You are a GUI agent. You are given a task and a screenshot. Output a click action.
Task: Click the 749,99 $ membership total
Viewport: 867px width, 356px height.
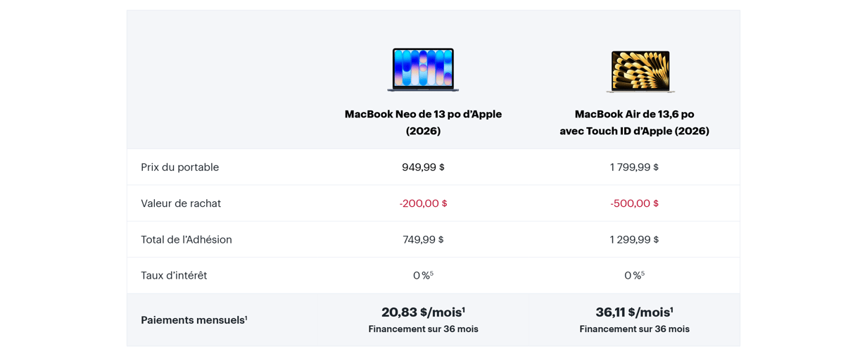click(x=423, y=240)
